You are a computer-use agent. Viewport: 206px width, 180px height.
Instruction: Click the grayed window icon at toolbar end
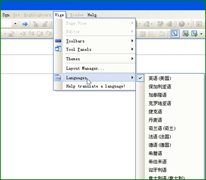(198, 24)
